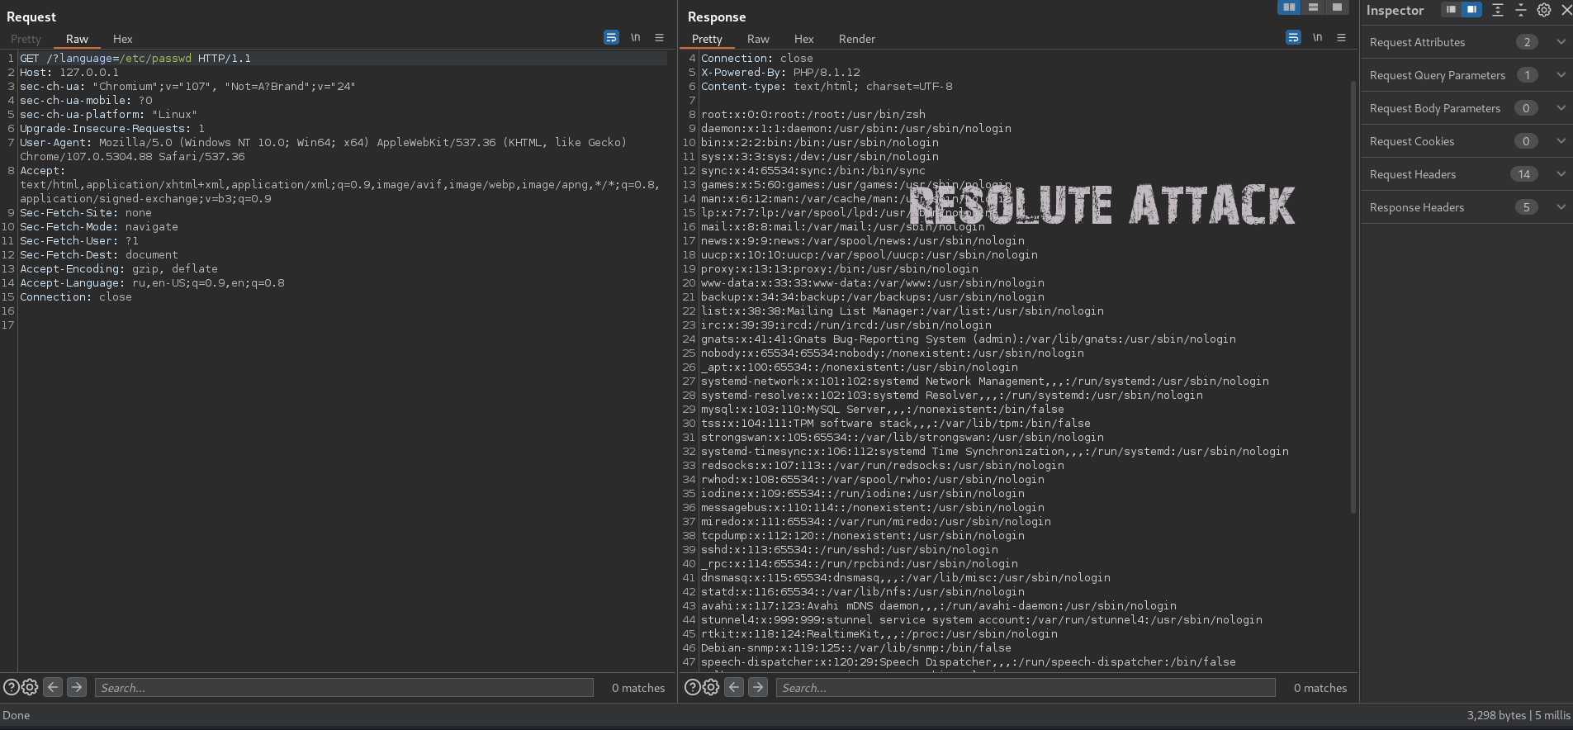Image resolution: width=1573 pixels, height=730 pixels.
Task: Open search help in the Request pane
Action: coord(11,687)
